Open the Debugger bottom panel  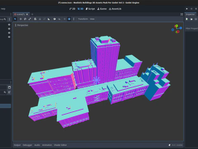(27, 145)
